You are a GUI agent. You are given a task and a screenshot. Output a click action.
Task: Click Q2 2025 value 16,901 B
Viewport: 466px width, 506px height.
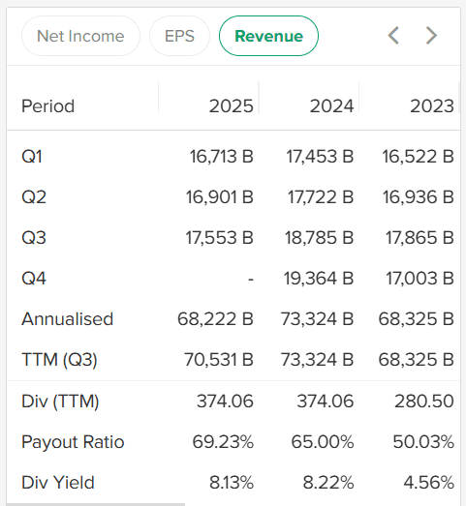[x=219, y=197]
